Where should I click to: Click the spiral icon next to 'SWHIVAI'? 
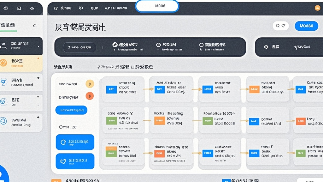(3, 121)
